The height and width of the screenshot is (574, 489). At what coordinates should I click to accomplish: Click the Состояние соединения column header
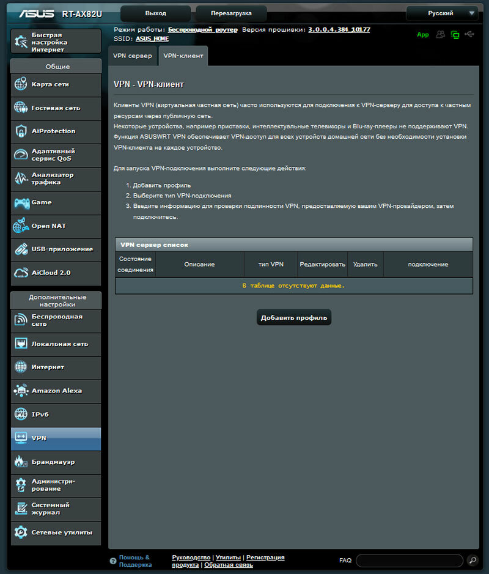136,264
